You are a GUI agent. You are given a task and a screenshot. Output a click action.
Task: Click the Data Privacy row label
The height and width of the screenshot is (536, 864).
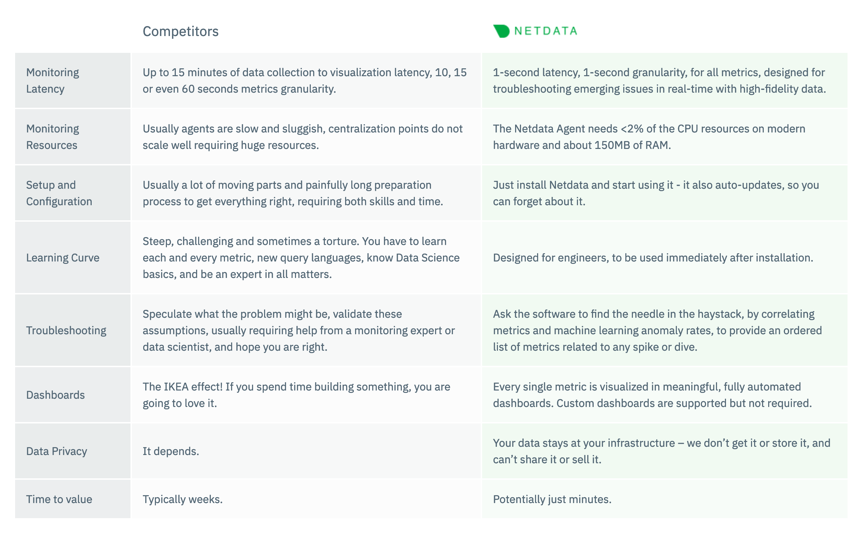point(56,451)
